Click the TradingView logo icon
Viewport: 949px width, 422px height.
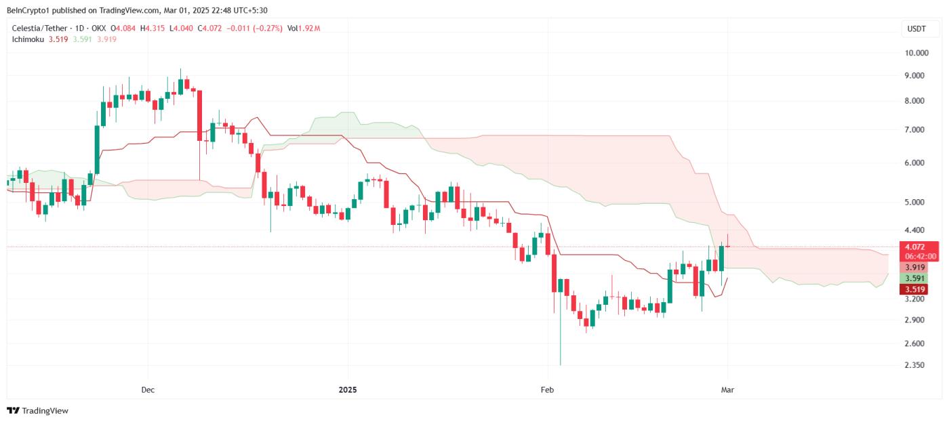click(x=13, y=410)
